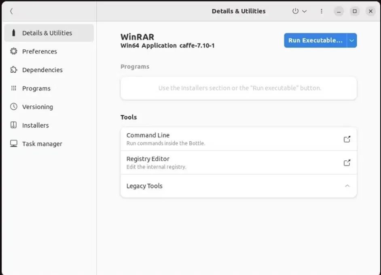Open Registry Editor via its external-link icon
Viewport: 381px width, 275px height.
click(x=347, y=163)
